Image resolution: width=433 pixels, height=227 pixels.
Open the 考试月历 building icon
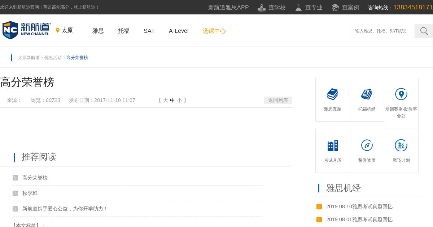(x=333, y=146)
